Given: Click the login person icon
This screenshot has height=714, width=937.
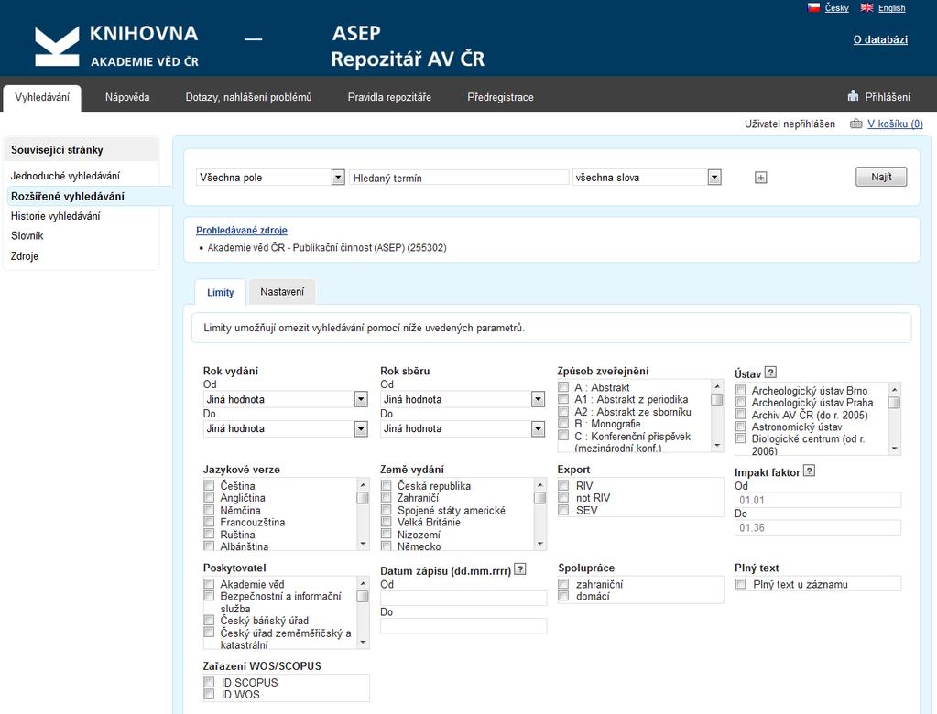Looking at the screenshot, I should pos(853,96).
